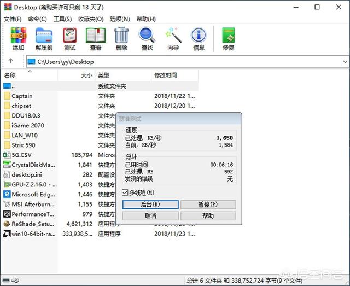Launch the 向导 (Wizard) wand icon
Screen dimensions: 350x286
pyautogui.click(x=173, y=39)
